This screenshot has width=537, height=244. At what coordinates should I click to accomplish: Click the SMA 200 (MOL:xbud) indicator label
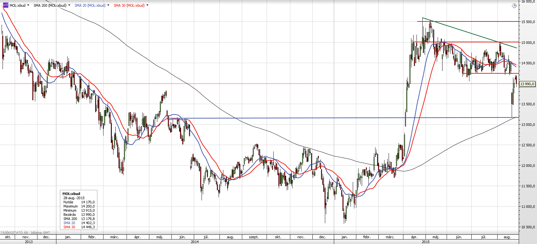[x=50, y=5]
